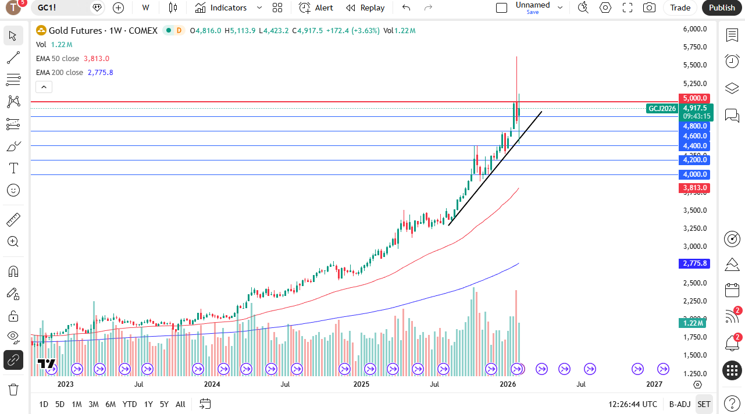Click the Publish button
This screenshot has height=414, width=745.
[x=722, y=8]
